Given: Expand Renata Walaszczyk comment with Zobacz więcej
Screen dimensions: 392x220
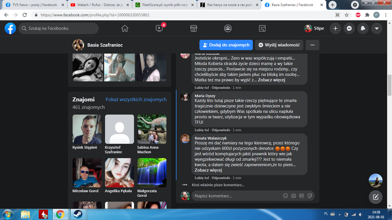Looking at the screenshot, I should pyautogui.click(x=208, y=170).
